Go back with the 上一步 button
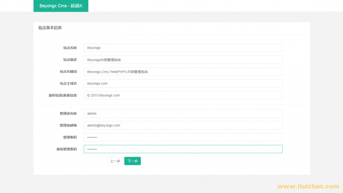The height and width of the screenshot is (193, 343). tap(115, 161)
